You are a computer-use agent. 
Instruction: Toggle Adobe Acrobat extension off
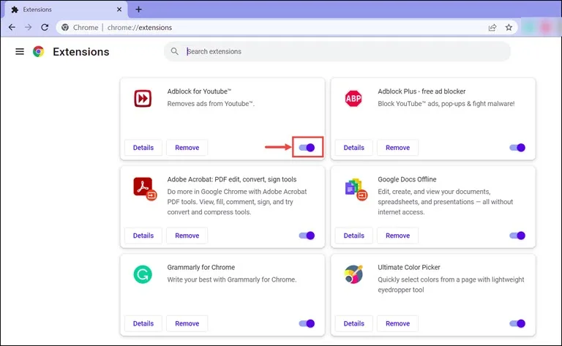(x=307, y=236)
